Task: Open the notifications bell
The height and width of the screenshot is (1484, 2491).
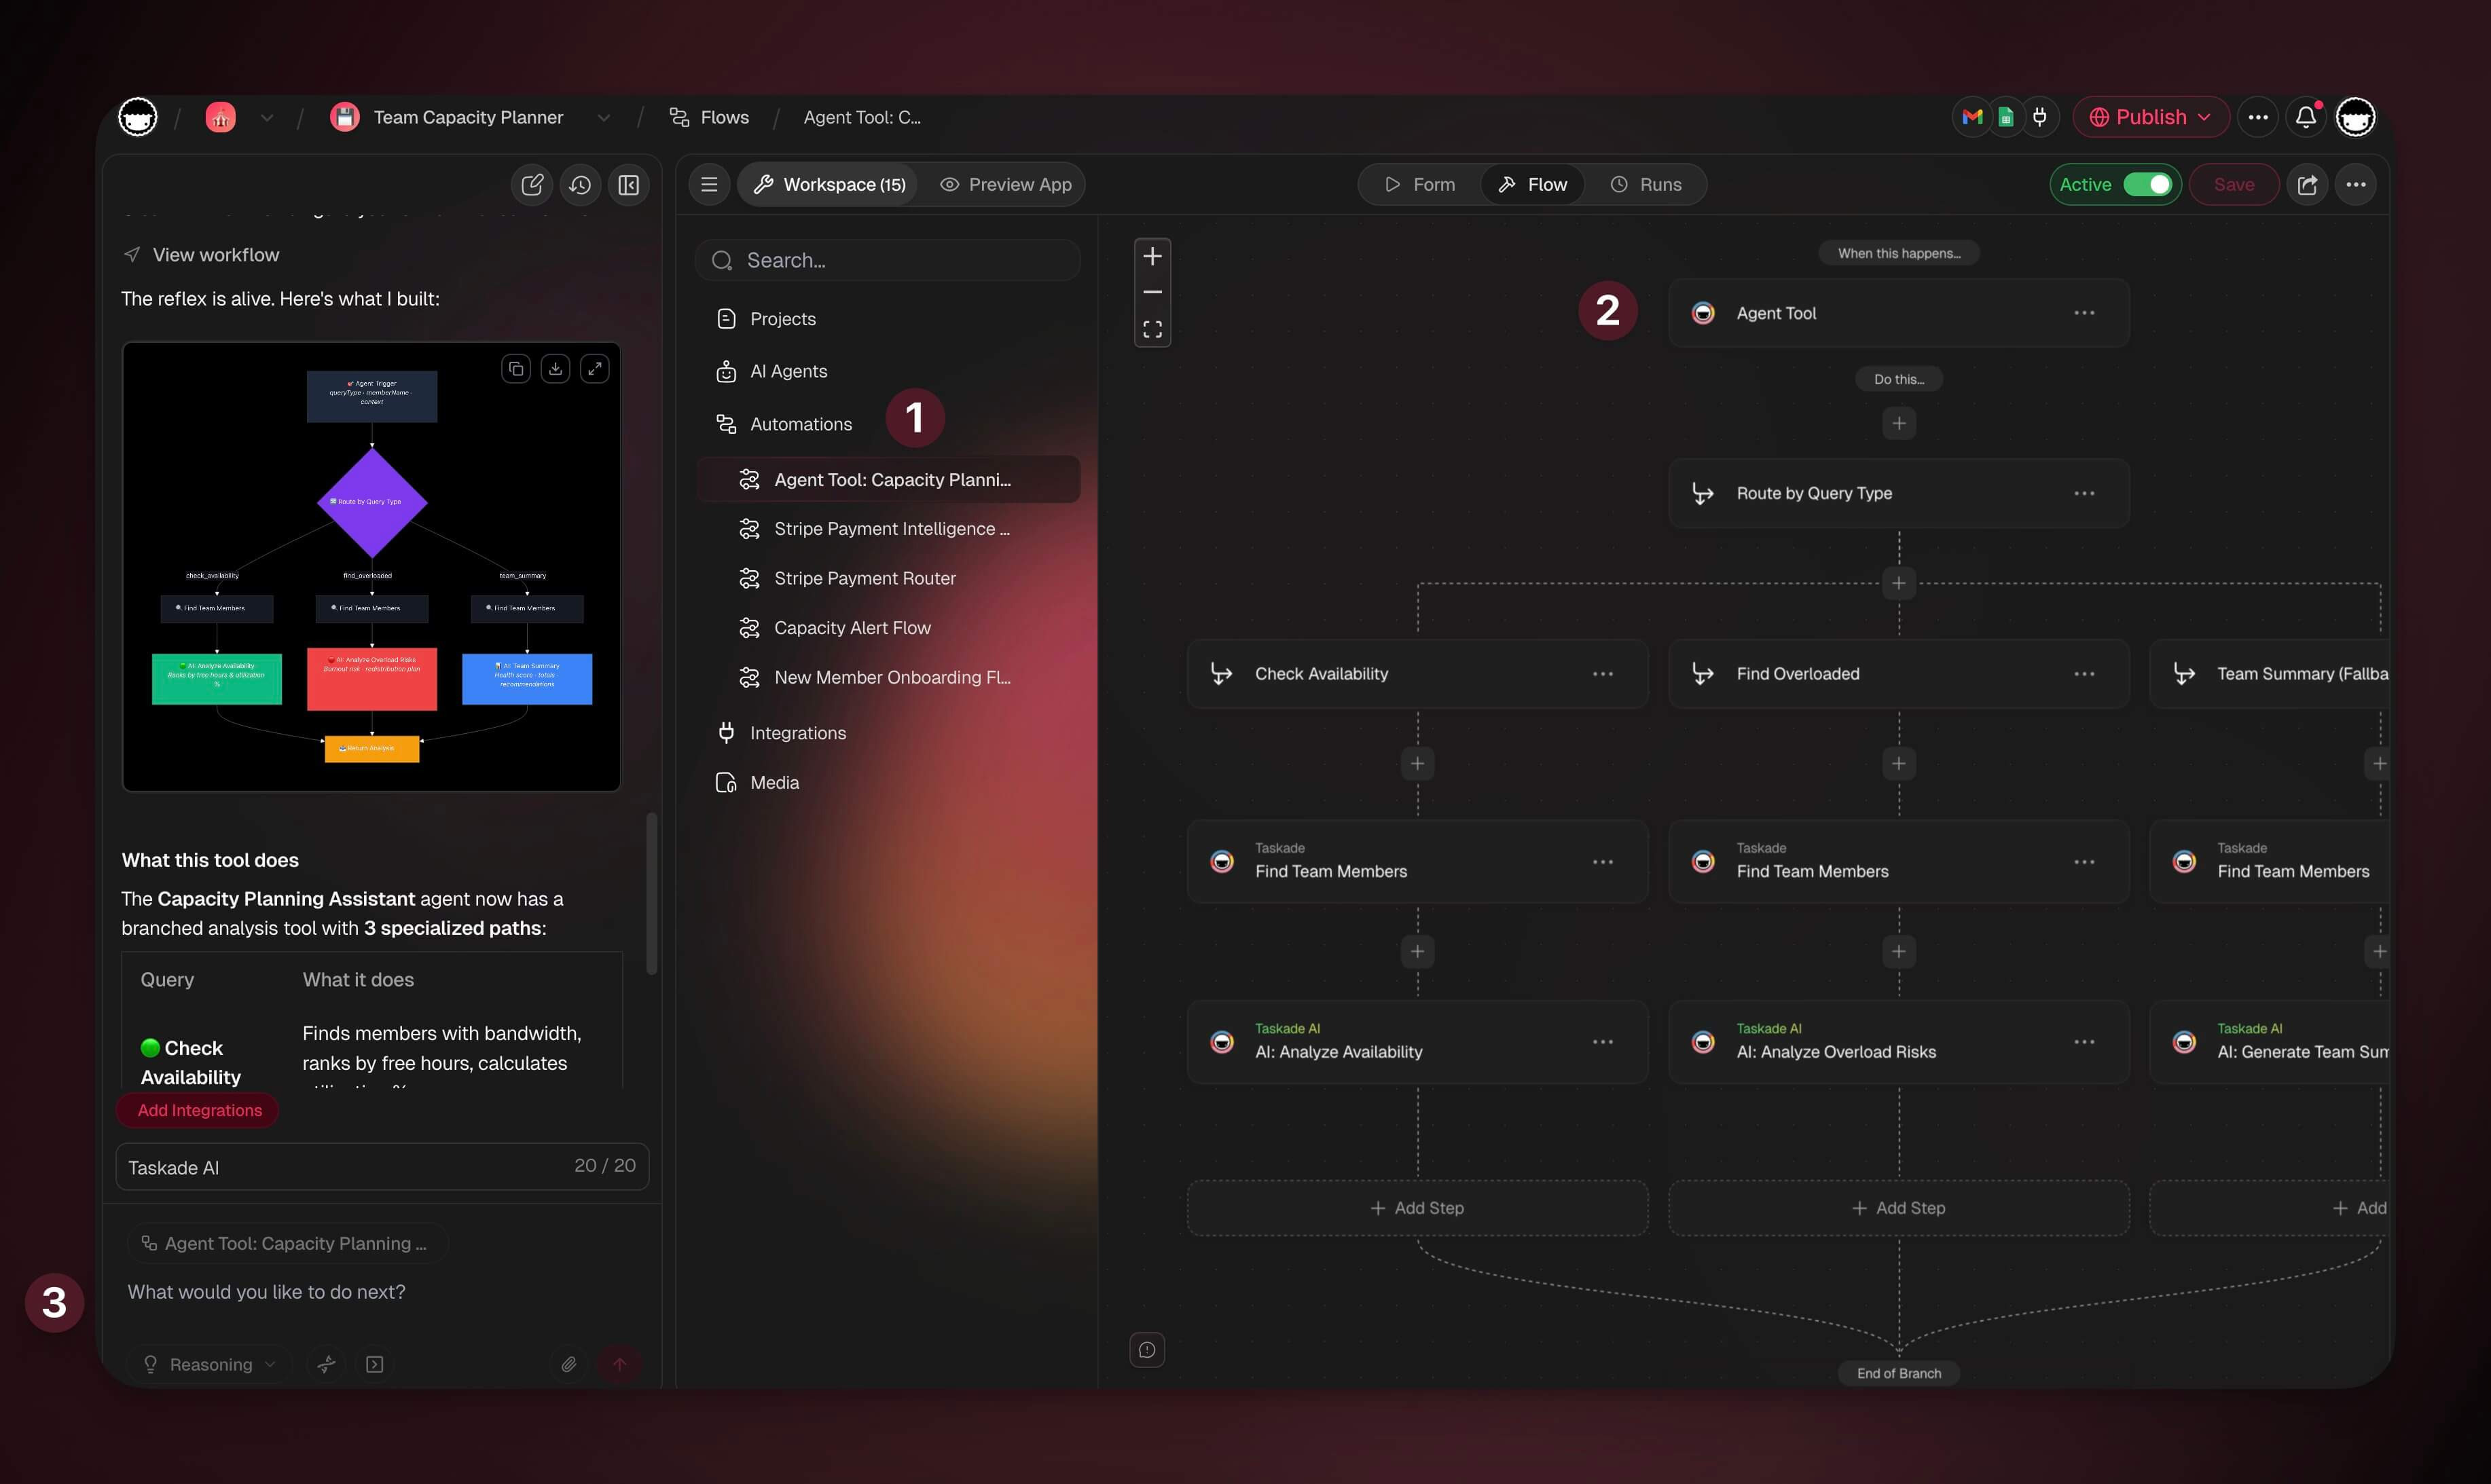Action: pyautogui.click(x=2306, y=117)
